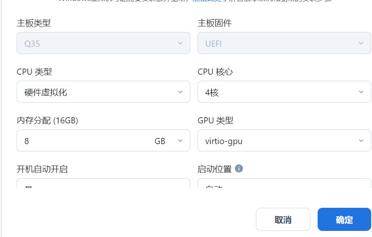The width and height of the screenshot is (372, 237).
Task: Open the 开机自动开启 dropdown field
Action: [x=103, y=183]
